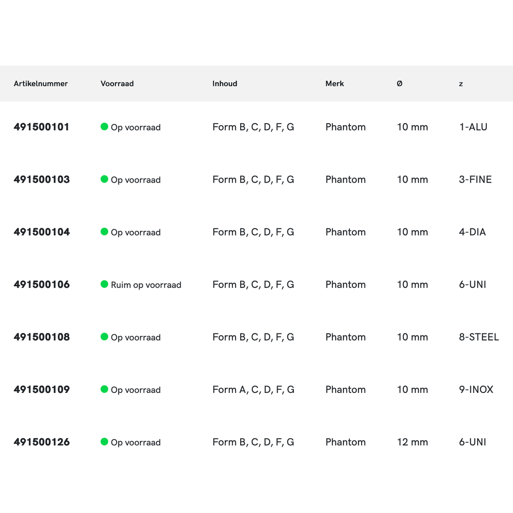
Task: Click the Merk column header
Action: 334,84
